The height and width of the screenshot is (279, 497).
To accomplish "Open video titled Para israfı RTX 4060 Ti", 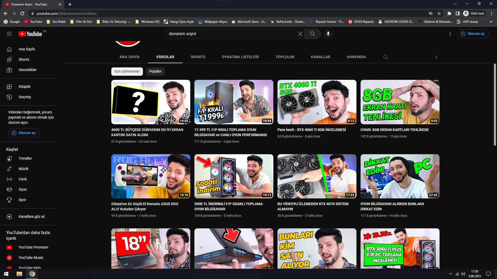I will pyautogui.click(x=312, y=130).
